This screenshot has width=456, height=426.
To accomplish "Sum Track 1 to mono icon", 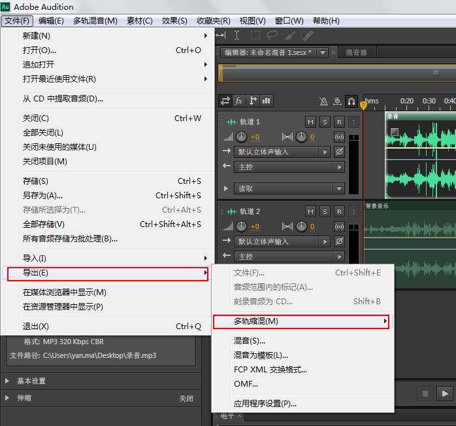I will click(x=339, y=137).
